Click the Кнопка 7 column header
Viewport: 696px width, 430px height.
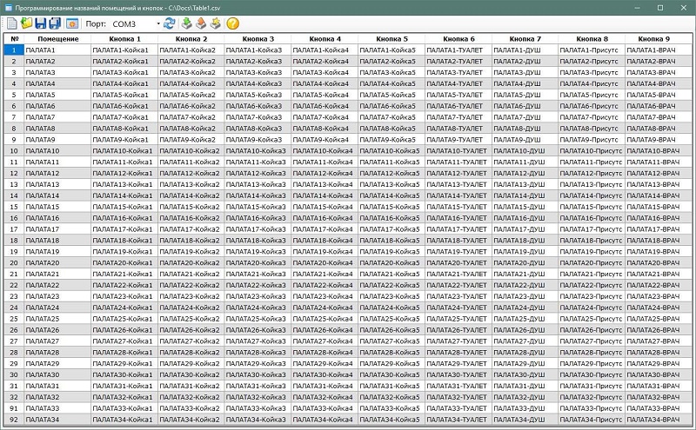tap(525, 39)
